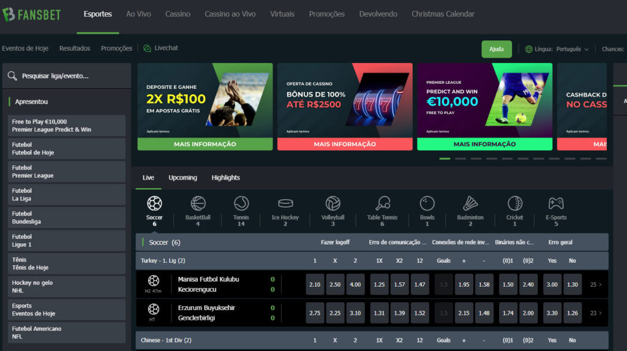Open Tênis de Hoje sidebar item
The width and height of the screenshot is (627, 351).
coord(67,264)
